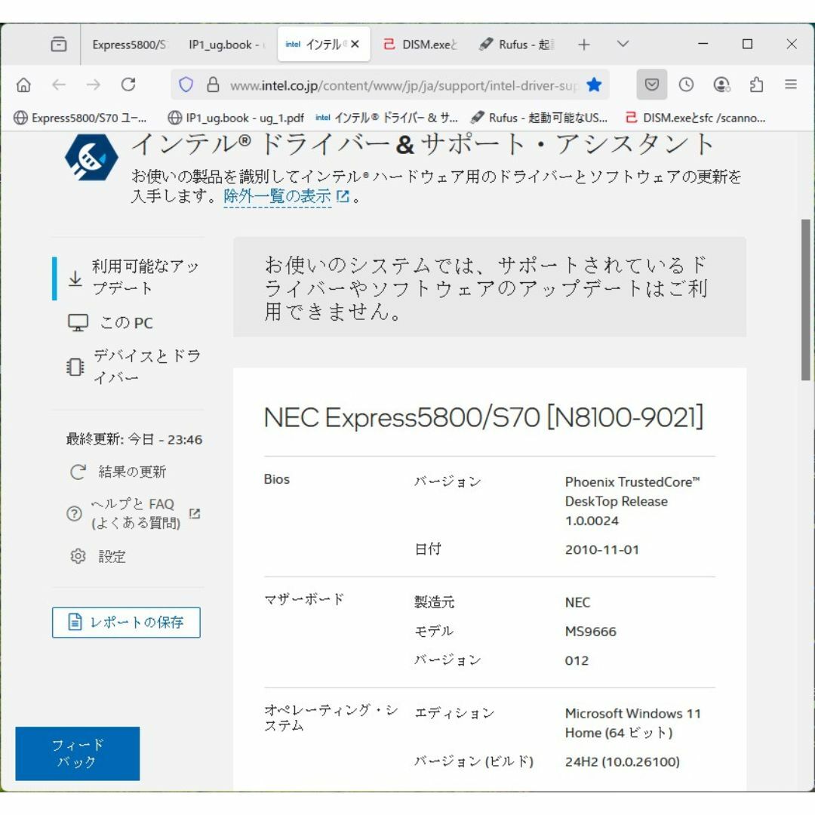815x815 pixels.
Task: Go to browser home page icon
Action: (24, 85)
